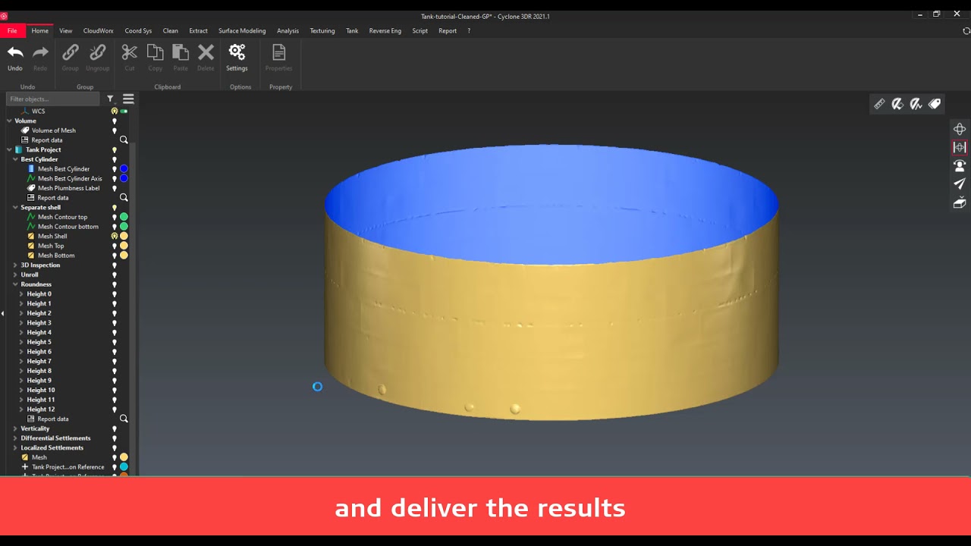The height and width of the screenshot is (546, 971).
Task: Activate the paper plane fly mode
Action: coord(960,184)
